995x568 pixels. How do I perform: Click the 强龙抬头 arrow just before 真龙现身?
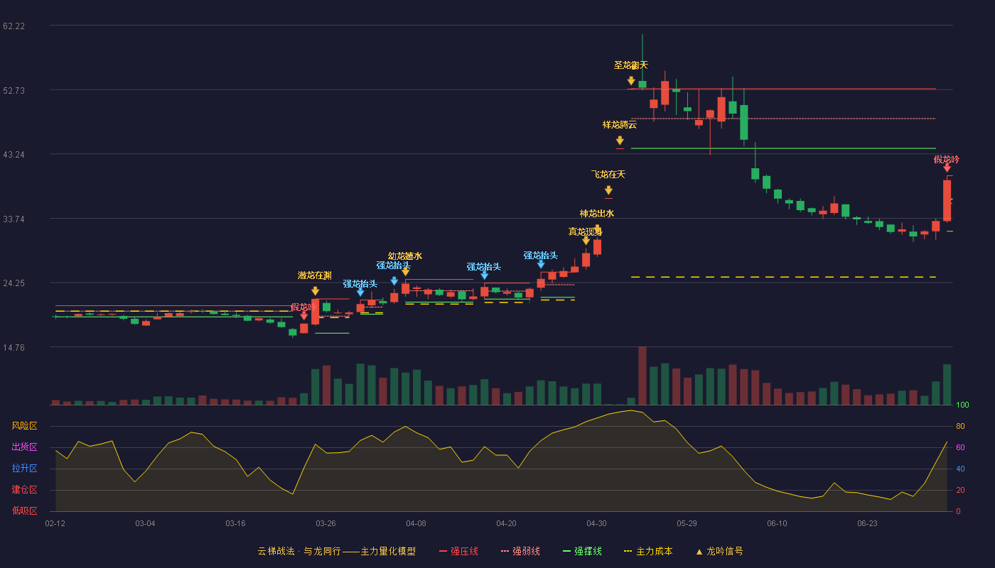pos(541,264)
